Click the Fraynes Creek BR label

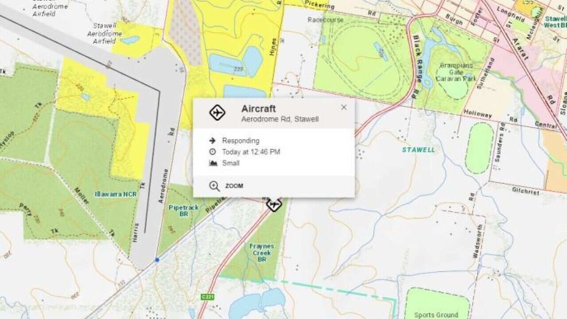click(x=262, y=253)
